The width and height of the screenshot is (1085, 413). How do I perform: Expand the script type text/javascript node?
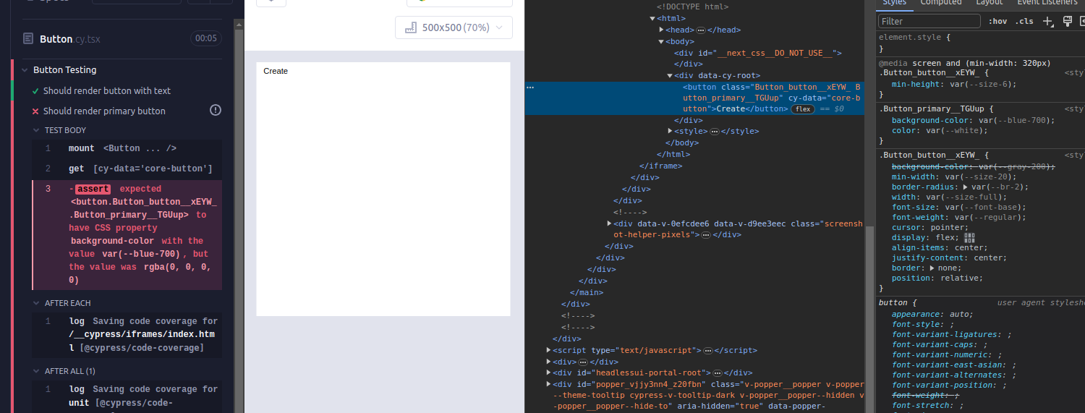point(548,350)
